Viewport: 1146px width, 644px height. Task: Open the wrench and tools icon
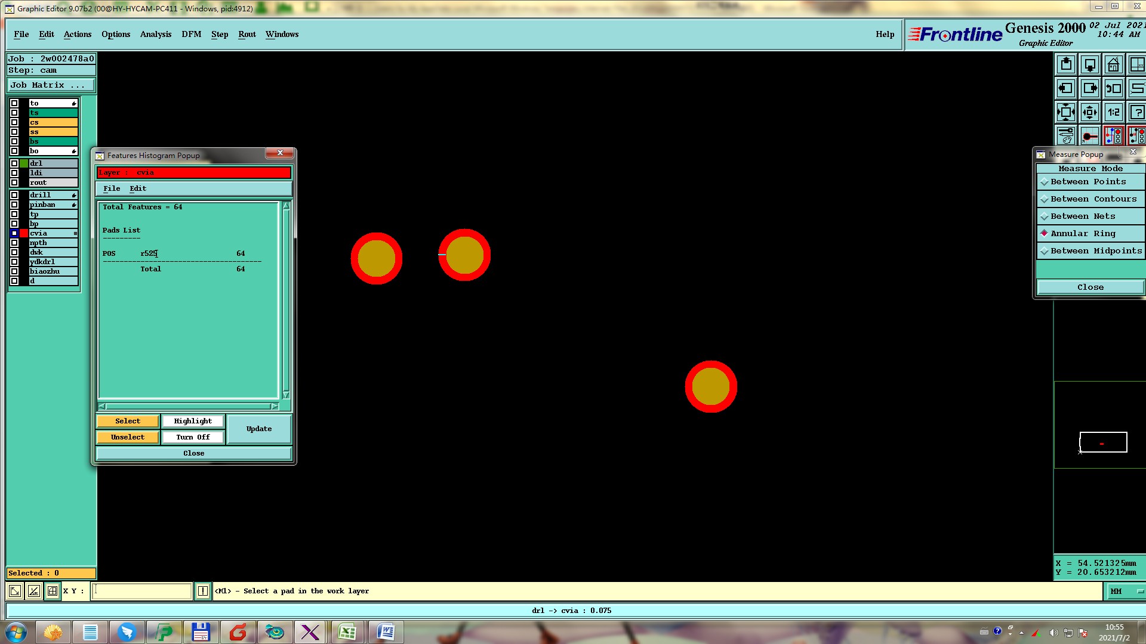(x=1066, y=136)
